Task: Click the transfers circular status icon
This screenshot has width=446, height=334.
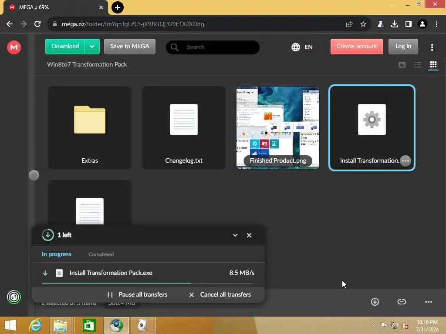Action: pos(14,297)
